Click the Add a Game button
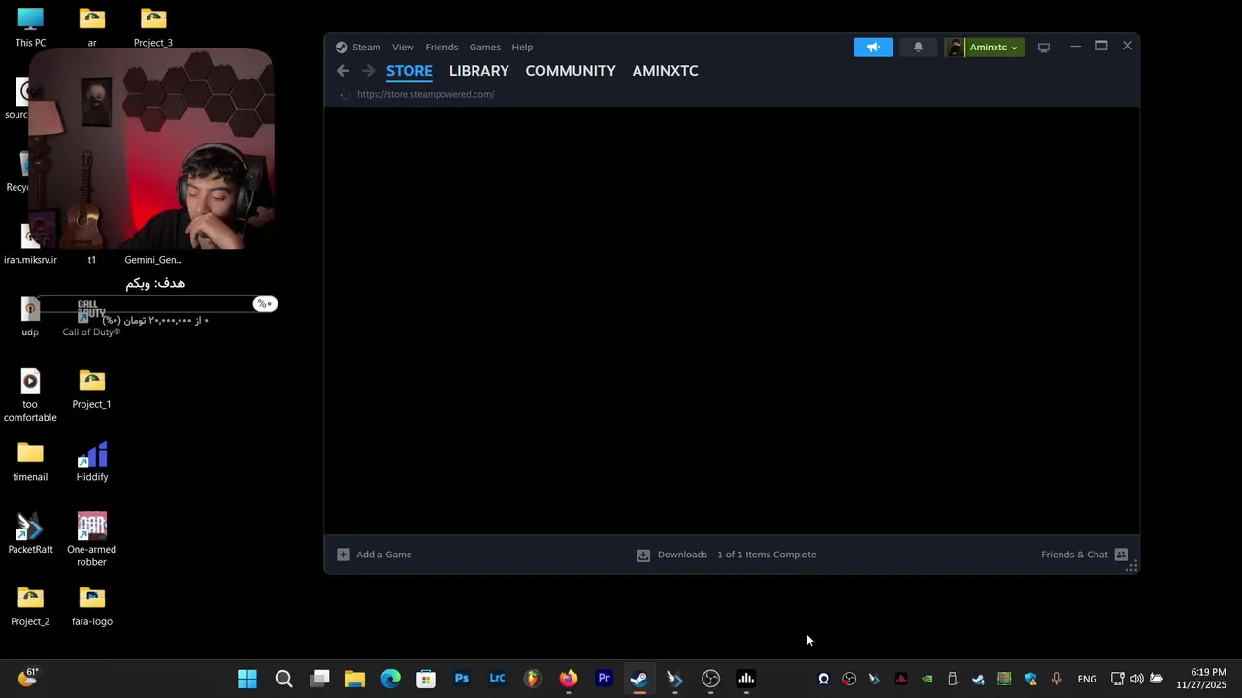This screenshot has height=698, width=1242. pos(375,555)
